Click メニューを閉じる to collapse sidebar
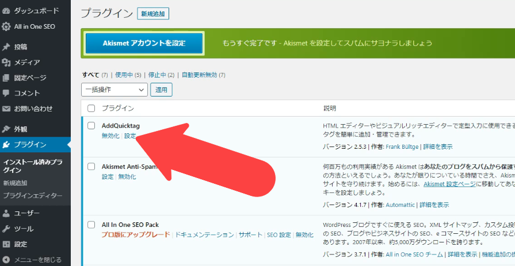The height and width of the screenshot is (266, 515). 37,260
